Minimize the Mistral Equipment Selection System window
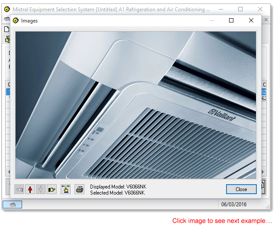 click(x=221, y=10)
